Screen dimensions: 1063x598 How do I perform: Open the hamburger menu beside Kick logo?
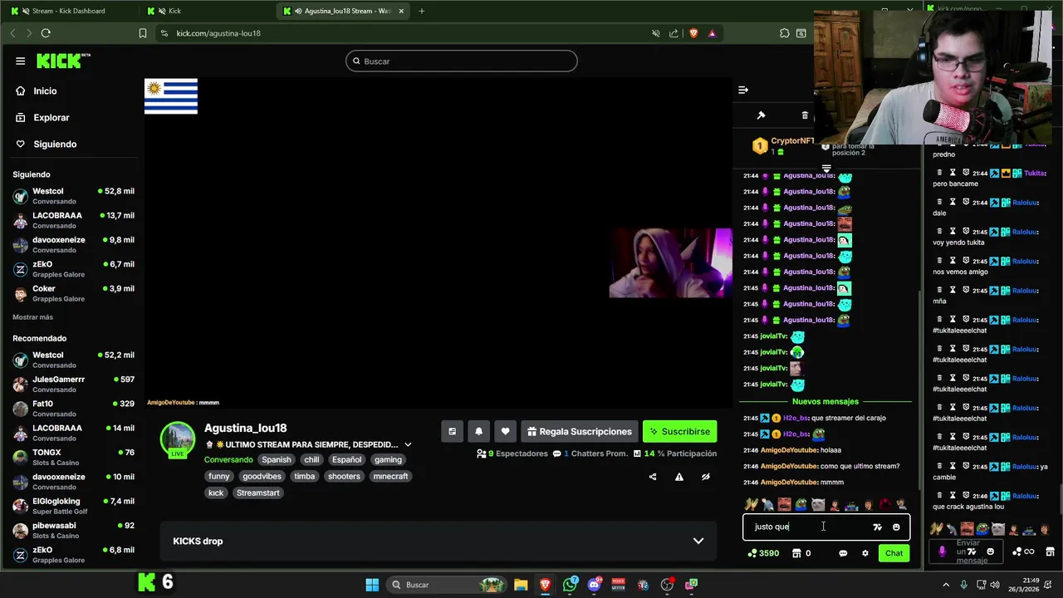(x=20, y=61)
